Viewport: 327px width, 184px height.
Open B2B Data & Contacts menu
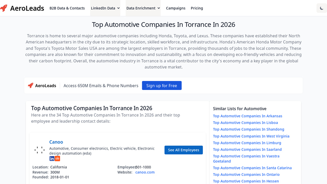click(x=67, y=8)
